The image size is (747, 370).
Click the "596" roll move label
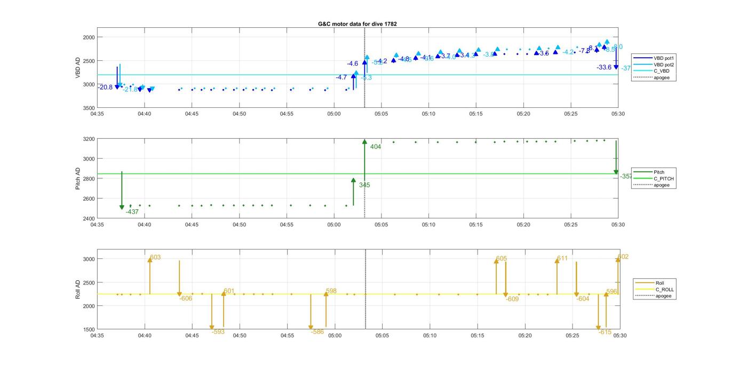[x=612, y=292]
